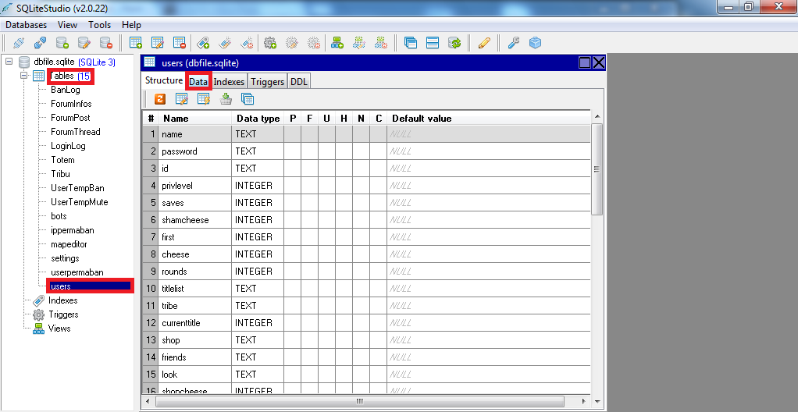Select the mapeditor table in tree
This screenshot has height=412, width=798.
point(69,244)
